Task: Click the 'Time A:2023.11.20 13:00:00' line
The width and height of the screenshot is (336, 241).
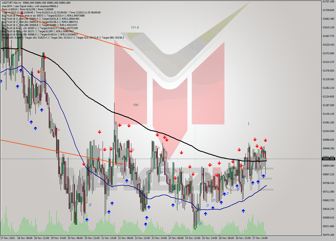Action: coord(51,12)
